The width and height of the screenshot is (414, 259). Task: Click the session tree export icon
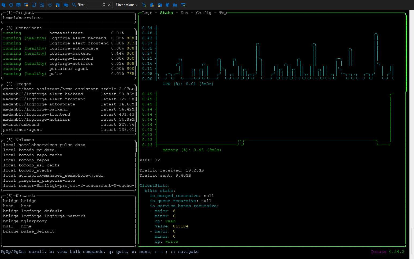(x=144, y=5)
